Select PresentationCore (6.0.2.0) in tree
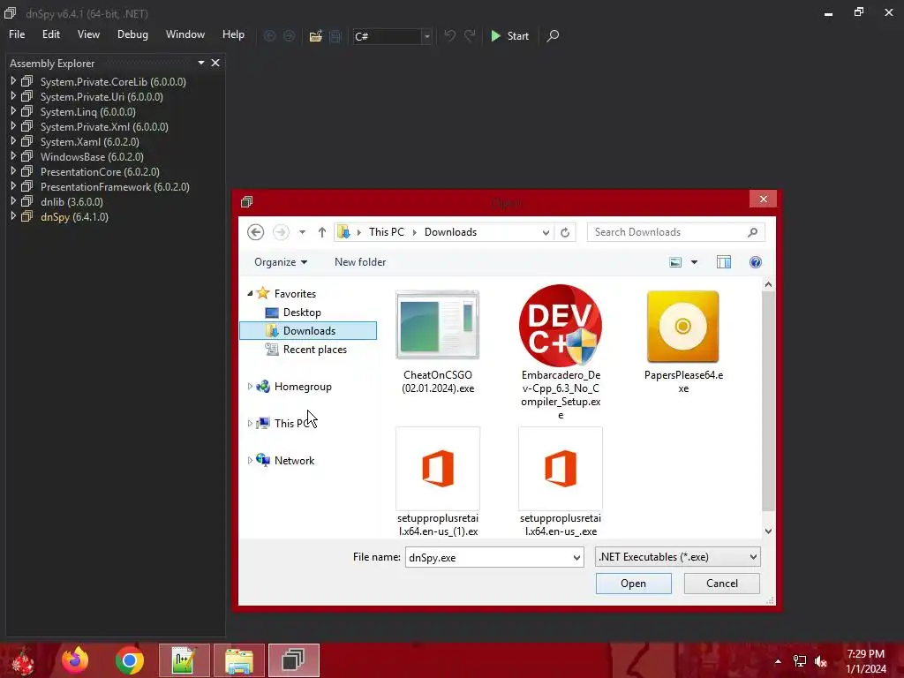Image resolution: width=904 pixels, height=678 pixels. pos(100,172)
